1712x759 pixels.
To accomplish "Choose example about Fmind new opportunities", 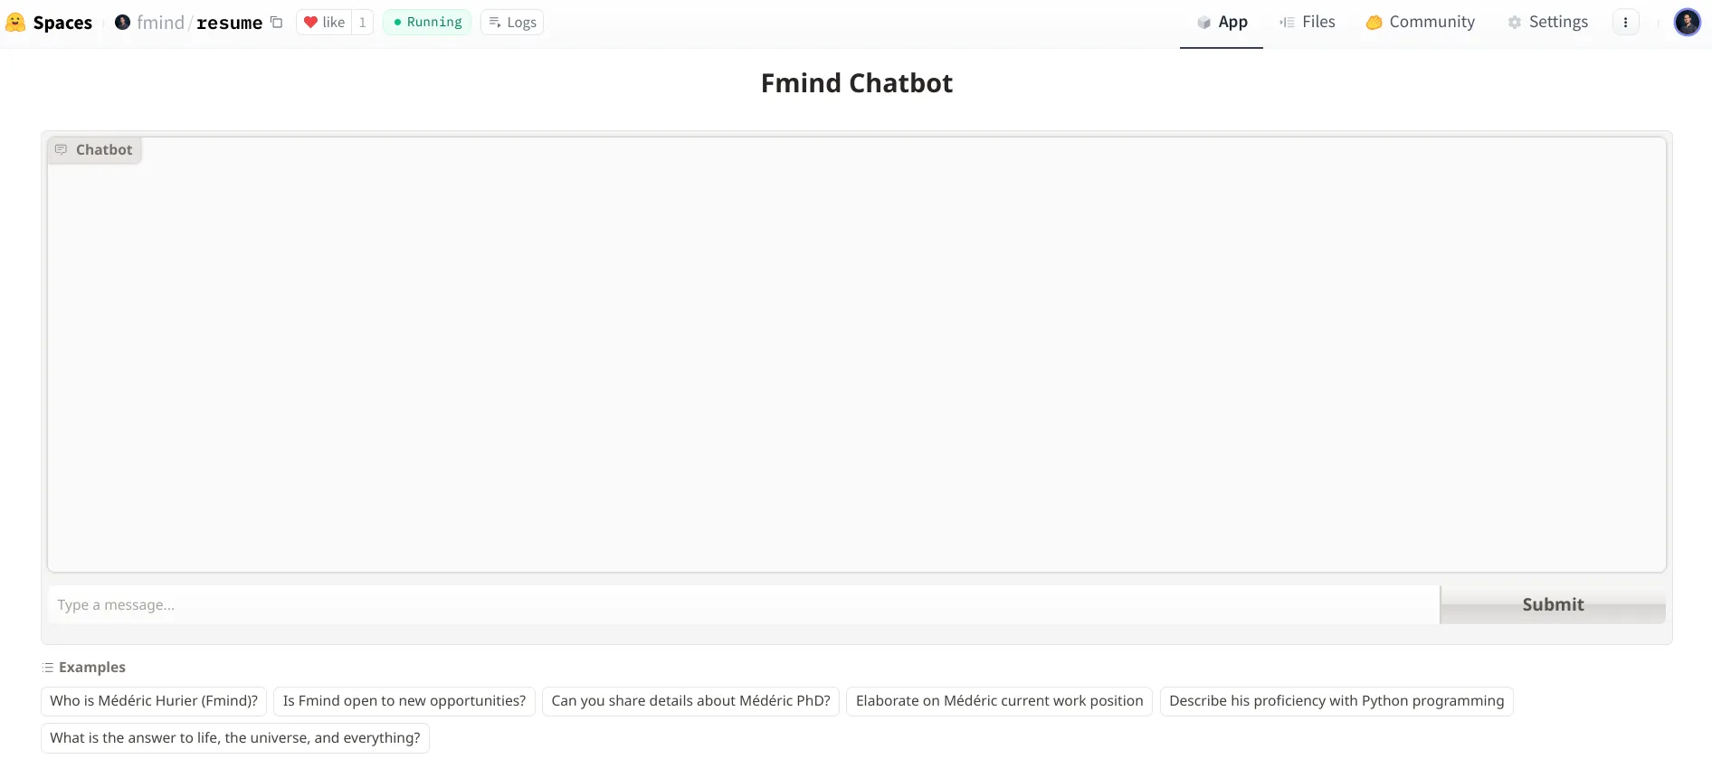I will point(404,701).
